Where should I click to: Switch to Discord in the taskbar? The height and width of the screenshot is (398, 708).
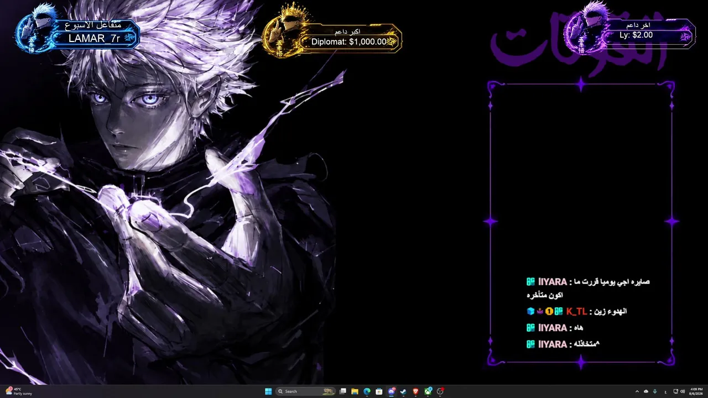click(x=392, y=391)
